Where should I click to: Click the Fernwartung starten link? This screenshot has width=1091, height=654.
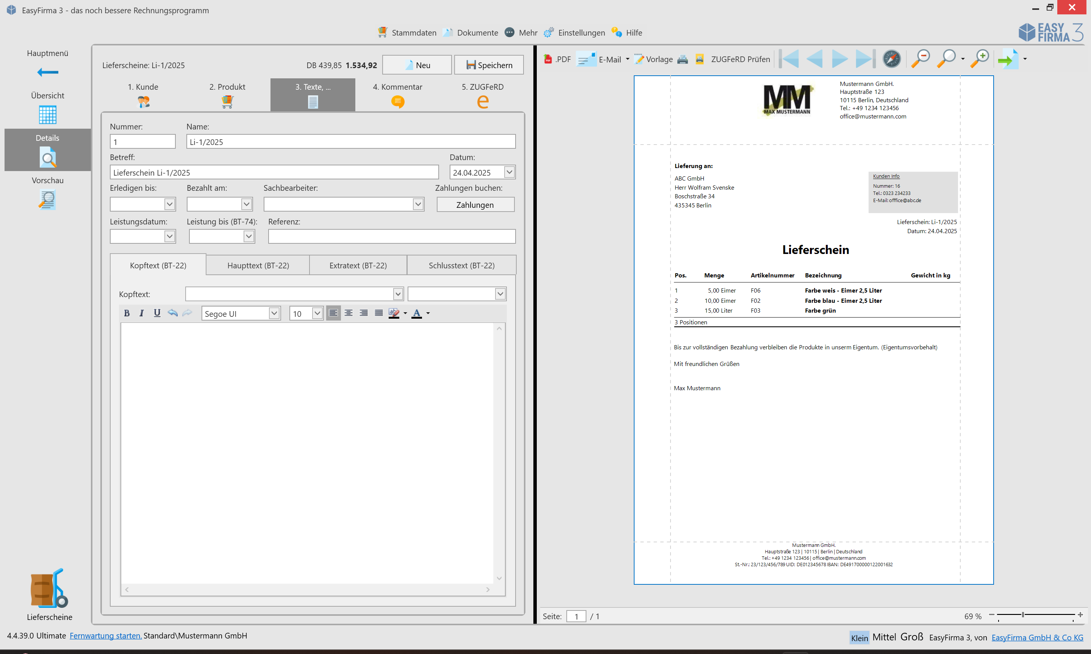click(105, 635)
